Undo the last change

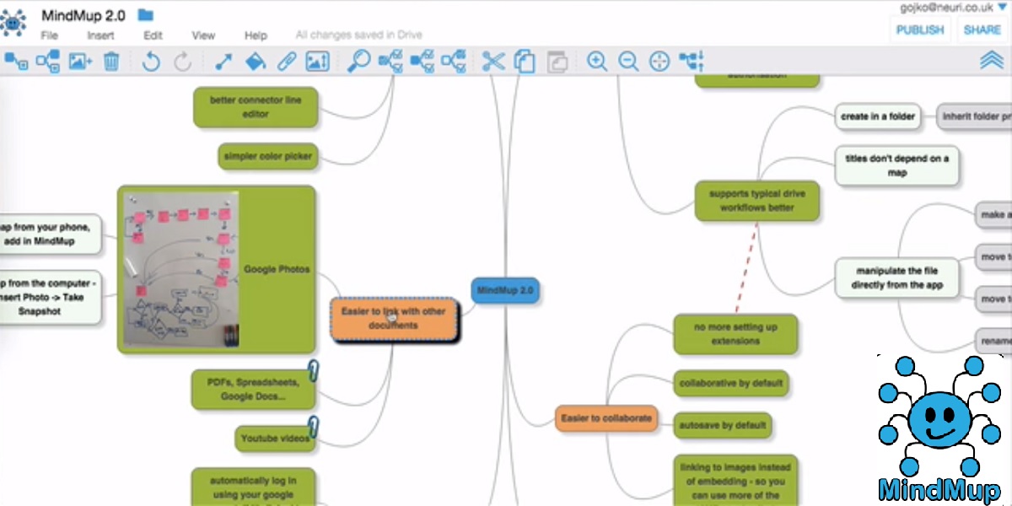(x=151, y=62)
